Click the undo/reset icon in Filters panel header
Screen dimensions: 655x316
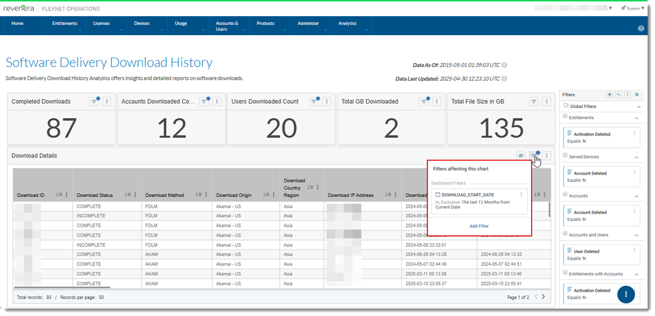618,94
